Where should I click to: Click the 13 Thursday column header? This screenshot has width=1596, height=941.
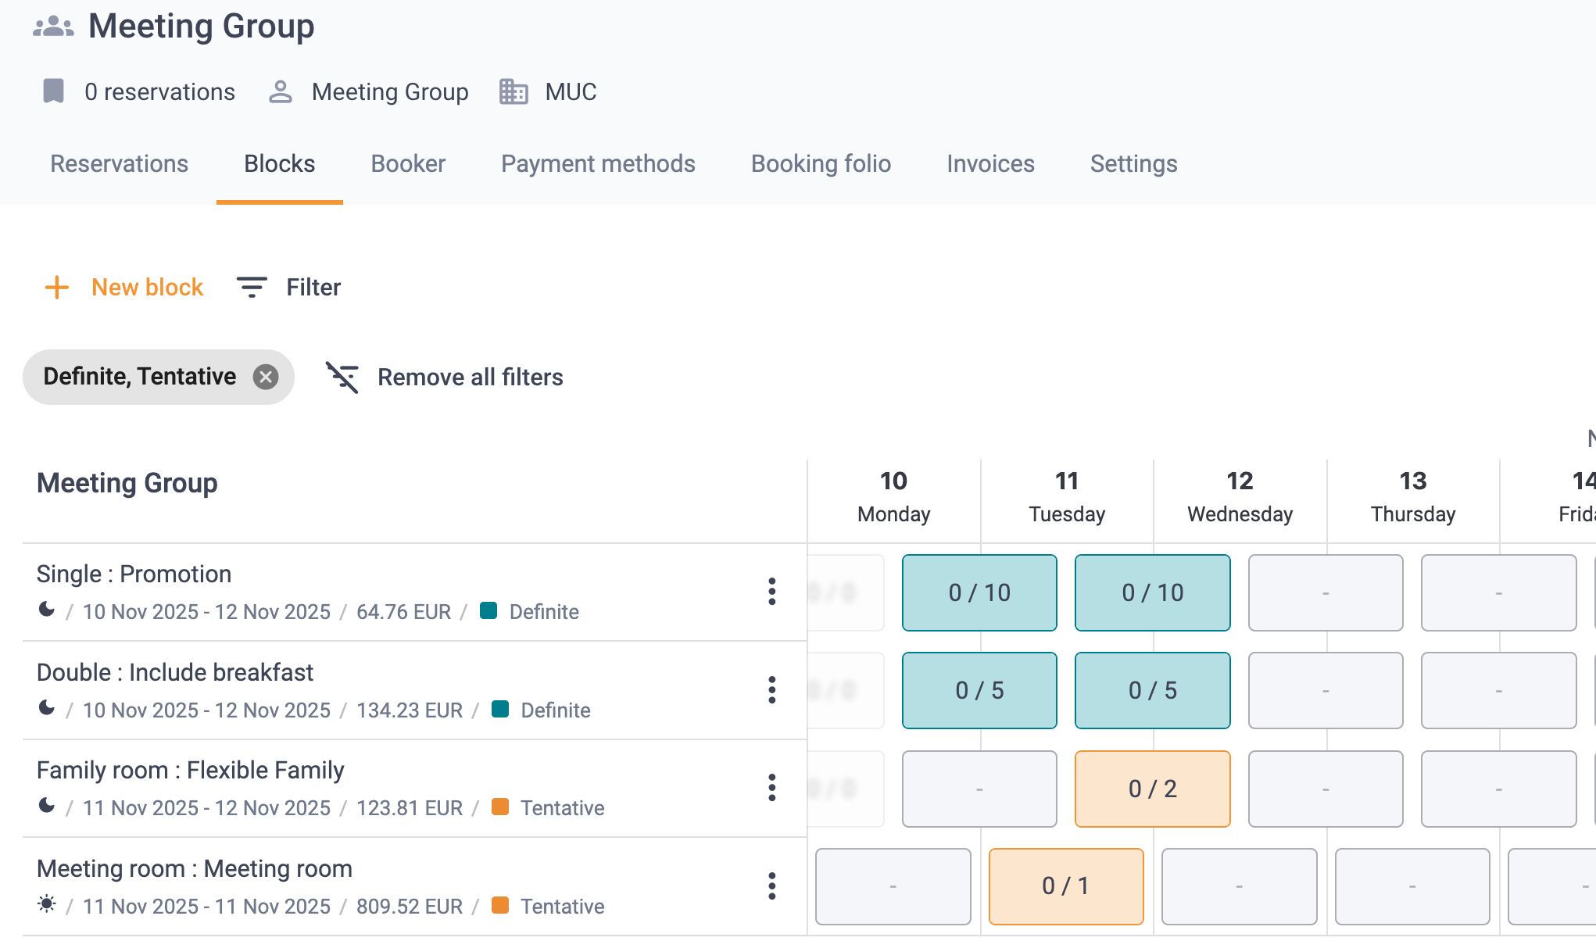tap(1413, 497)
